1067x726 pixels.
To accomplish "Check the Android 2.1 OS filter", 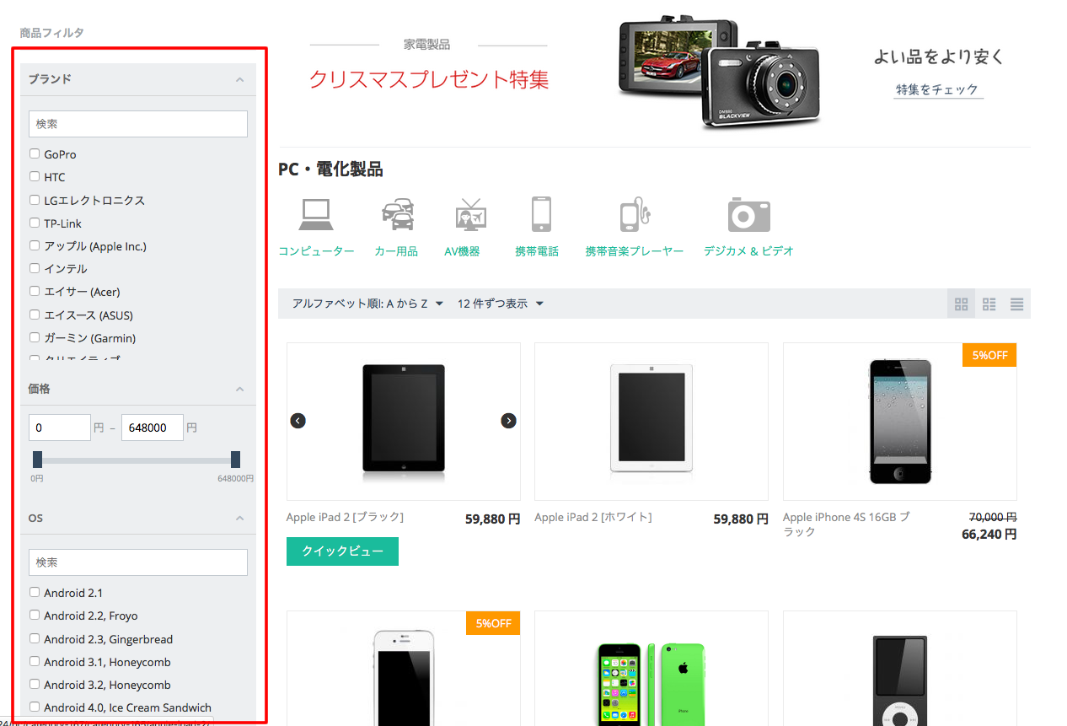I will tap(35, 592).
